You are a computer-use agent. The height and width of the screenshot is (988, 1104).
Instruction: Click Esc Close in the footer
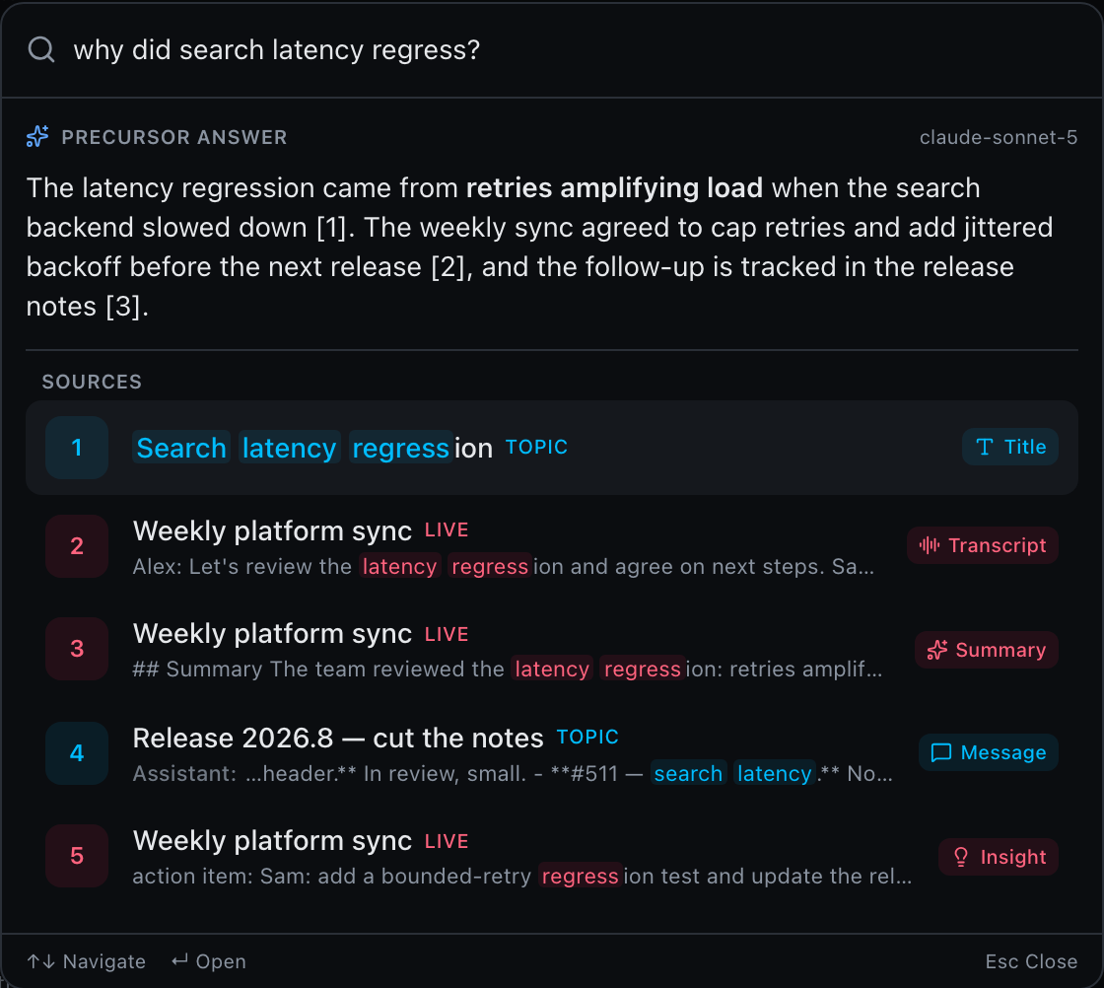tap(1031, 961)
